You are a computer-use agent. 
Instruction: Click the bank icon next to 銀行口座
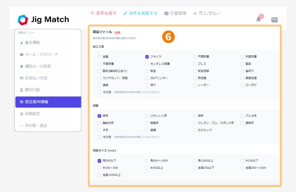tap(22, 90)
